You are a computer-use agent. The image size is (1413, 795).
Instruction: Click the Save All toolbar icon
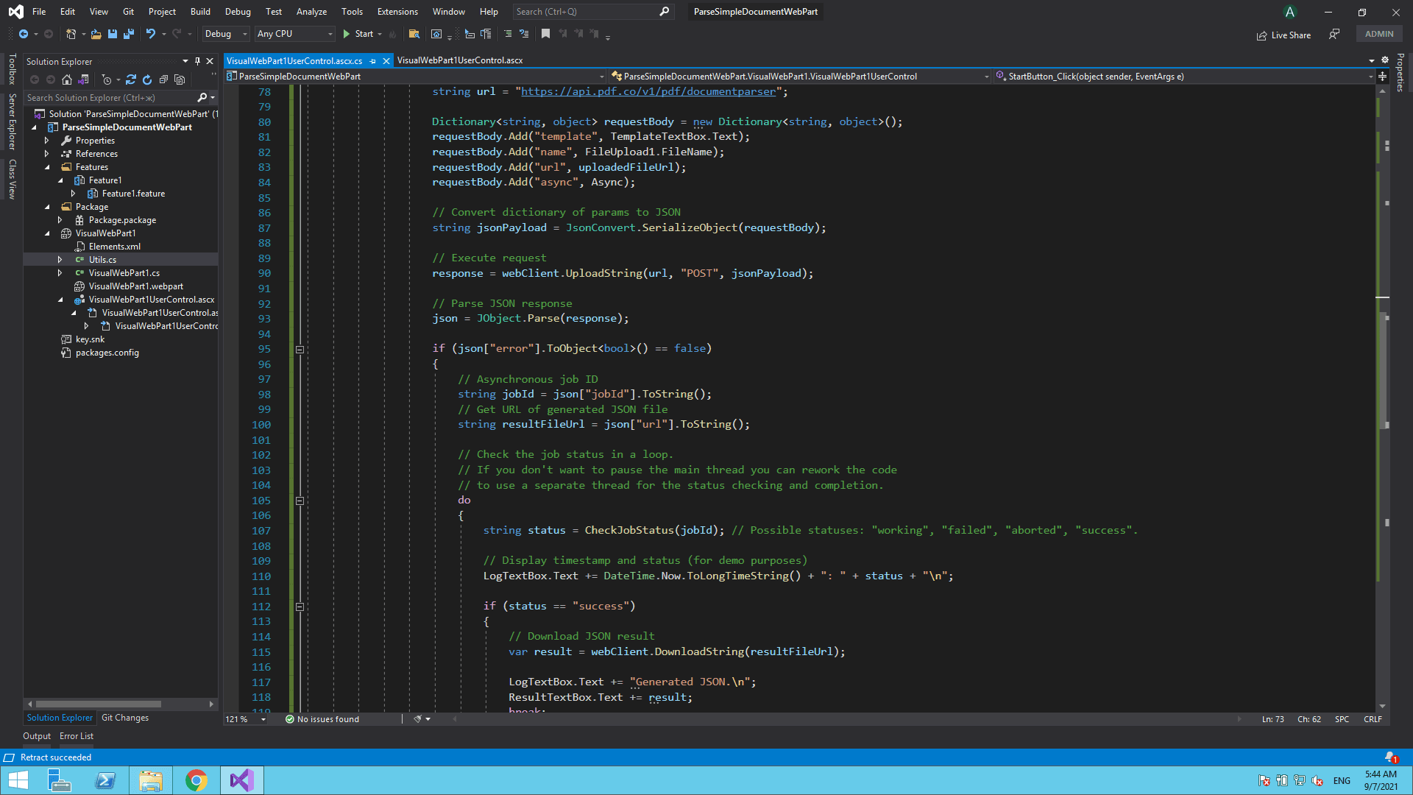[x=129, y=34]
